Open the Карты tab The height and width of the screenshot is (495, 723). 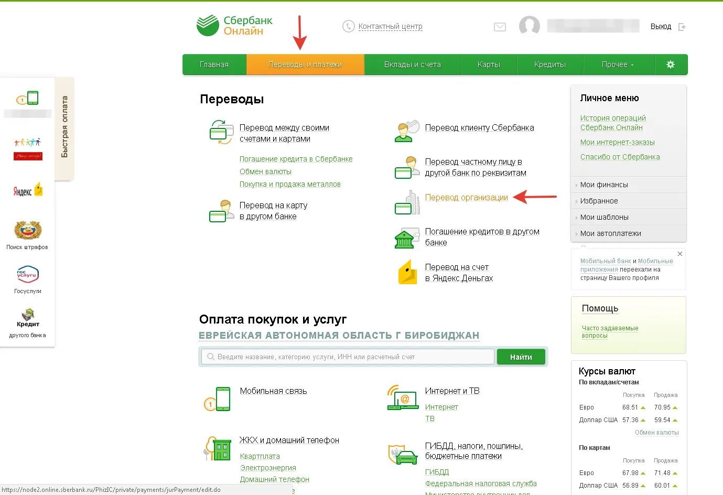pos(489,64)
